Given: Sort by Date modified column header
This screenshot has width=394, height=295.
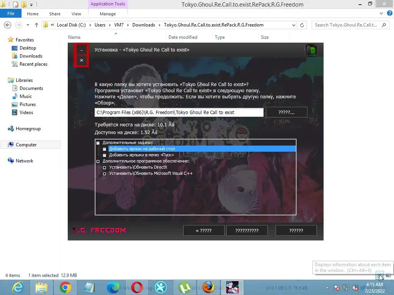Looking at the screenshot, I should [x=183, y=37].
